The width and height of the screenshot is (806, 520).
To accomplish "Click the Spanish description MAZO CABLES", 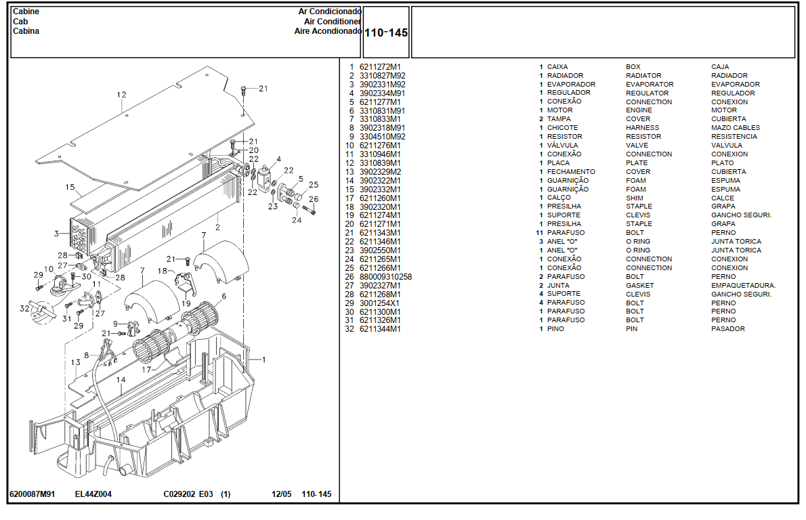I will (736, 128).
